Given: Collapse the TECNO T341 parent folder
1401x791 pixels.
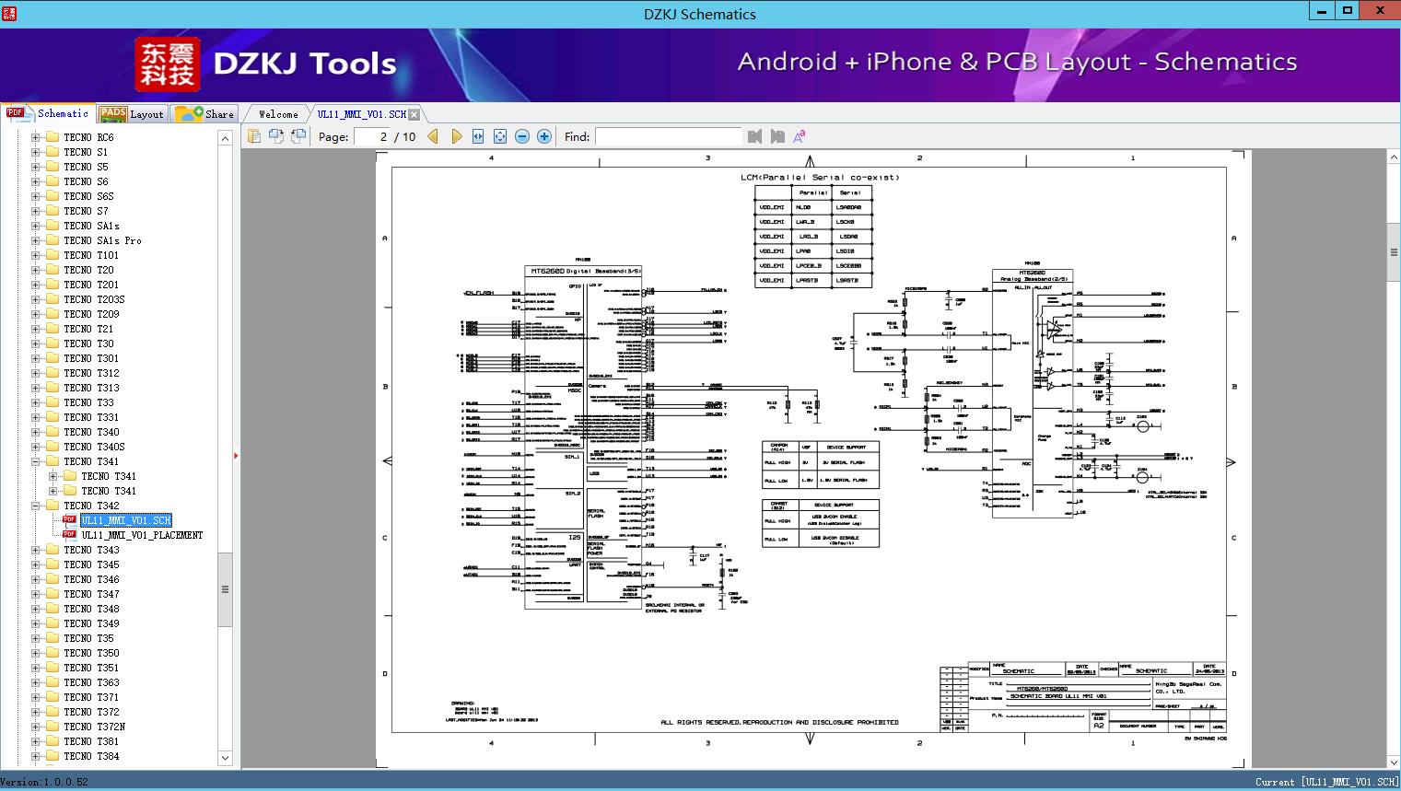Looking at the screenshot, I should (x=35, y=461).
